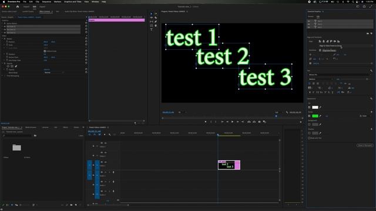This screenshot has height=211, width=376.
Task: Collapse the Opacity effect group
Action: pyautogui.click(x=3, y=63)
